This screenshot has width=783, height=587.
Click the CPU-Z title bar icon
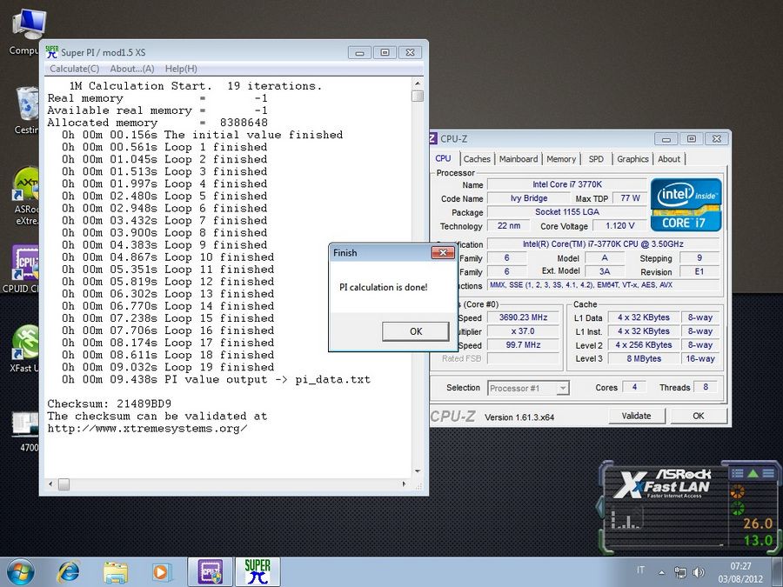tap(433, 138)
